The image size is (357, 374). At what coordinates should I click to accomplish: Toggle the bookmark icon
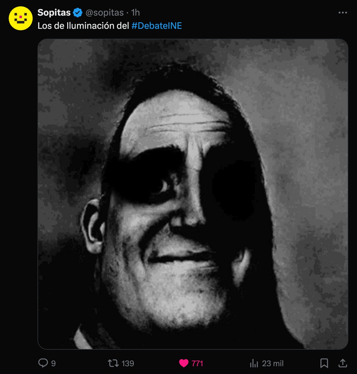pos(324,363)
